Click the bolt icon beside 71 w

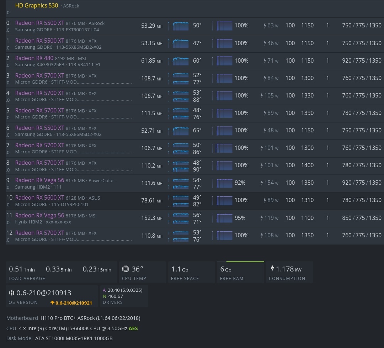coord(265,60)
